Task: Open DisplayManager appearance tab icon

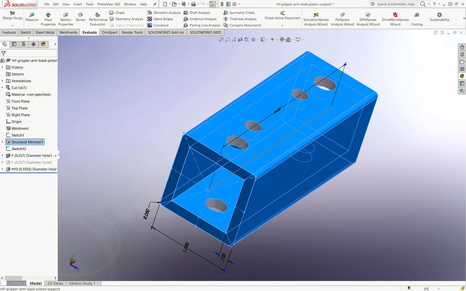Action: coord(43,44)
